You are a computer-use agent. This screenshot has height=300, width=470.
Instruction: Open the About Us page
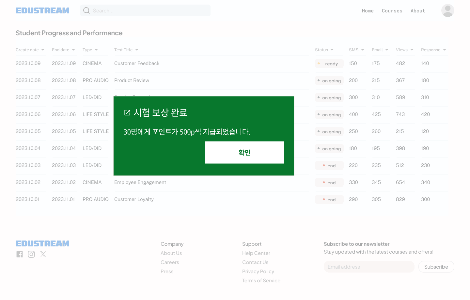(x=171, y=253)
